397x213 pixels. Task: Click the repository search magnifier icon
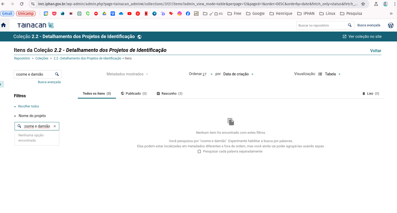coord(350,25)
